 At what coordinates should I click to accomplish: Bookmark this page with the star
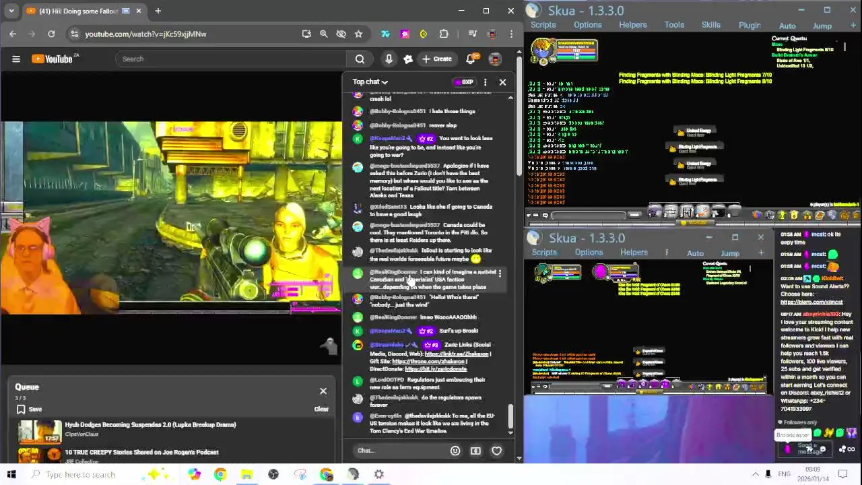(358, 34)
